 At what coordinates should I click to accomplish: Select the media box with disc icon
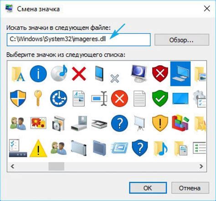[58, 124]
